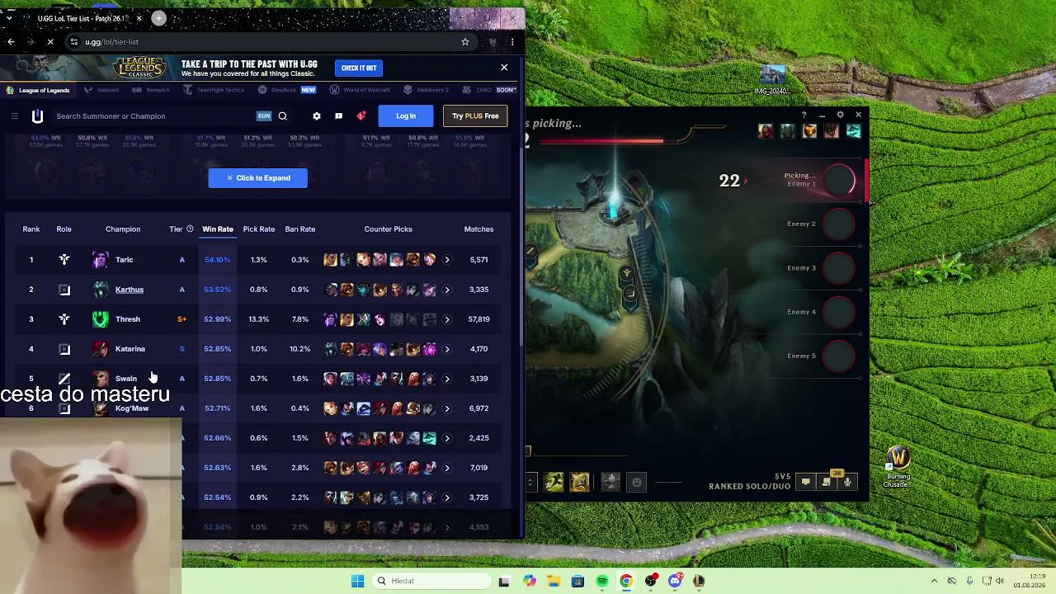
Task: Click the search magnifier icon on U.GG
Action: click(x=283, y=116)
